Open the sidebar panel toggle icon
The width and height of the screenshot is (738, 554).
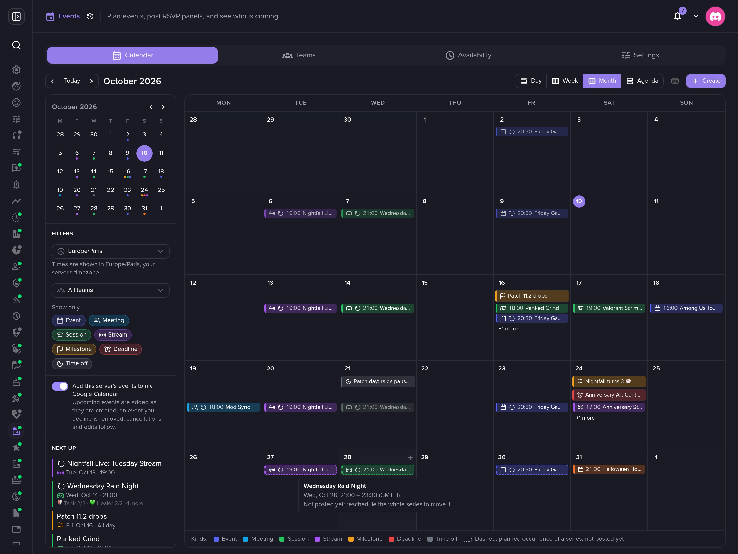click(16, 16)
